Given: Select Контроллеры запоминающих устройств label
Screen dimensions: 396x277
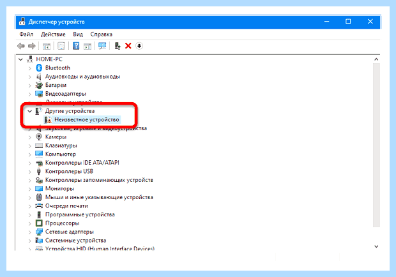Looking at the screenshot, I should coord(99,180).
